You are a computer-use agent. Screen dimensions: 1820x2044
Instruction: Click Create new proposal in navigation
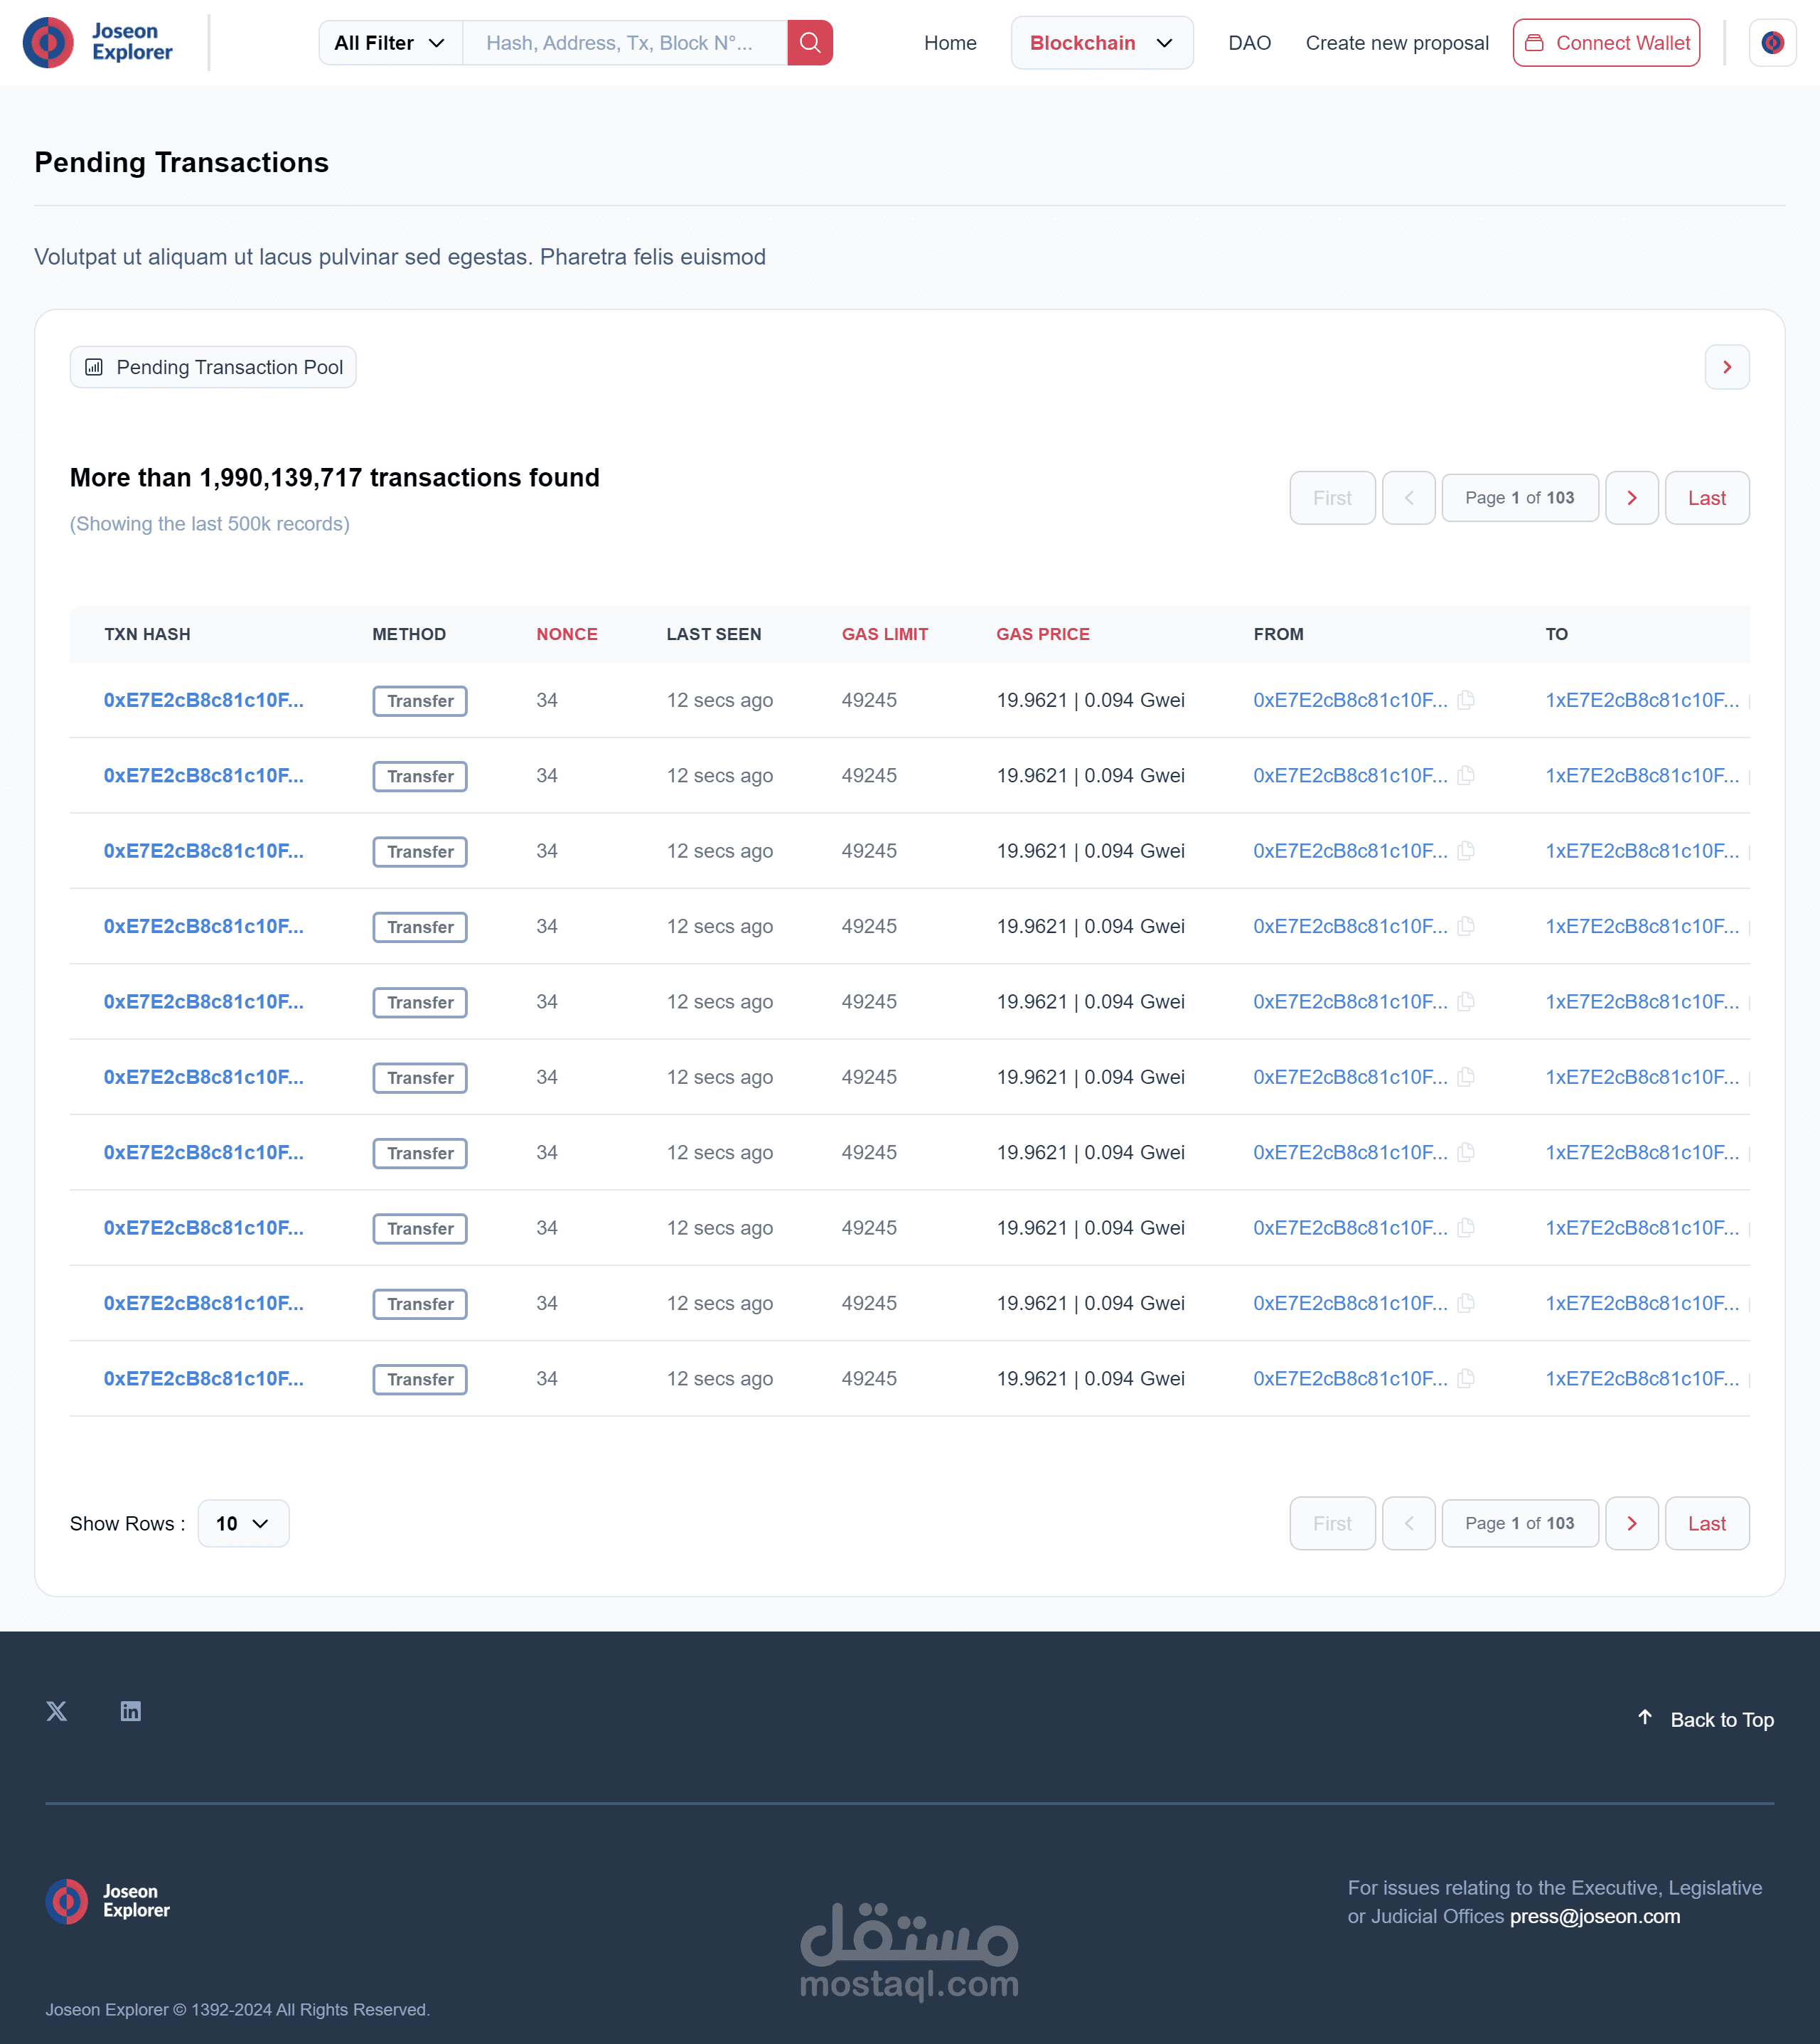click(1396, 43)
